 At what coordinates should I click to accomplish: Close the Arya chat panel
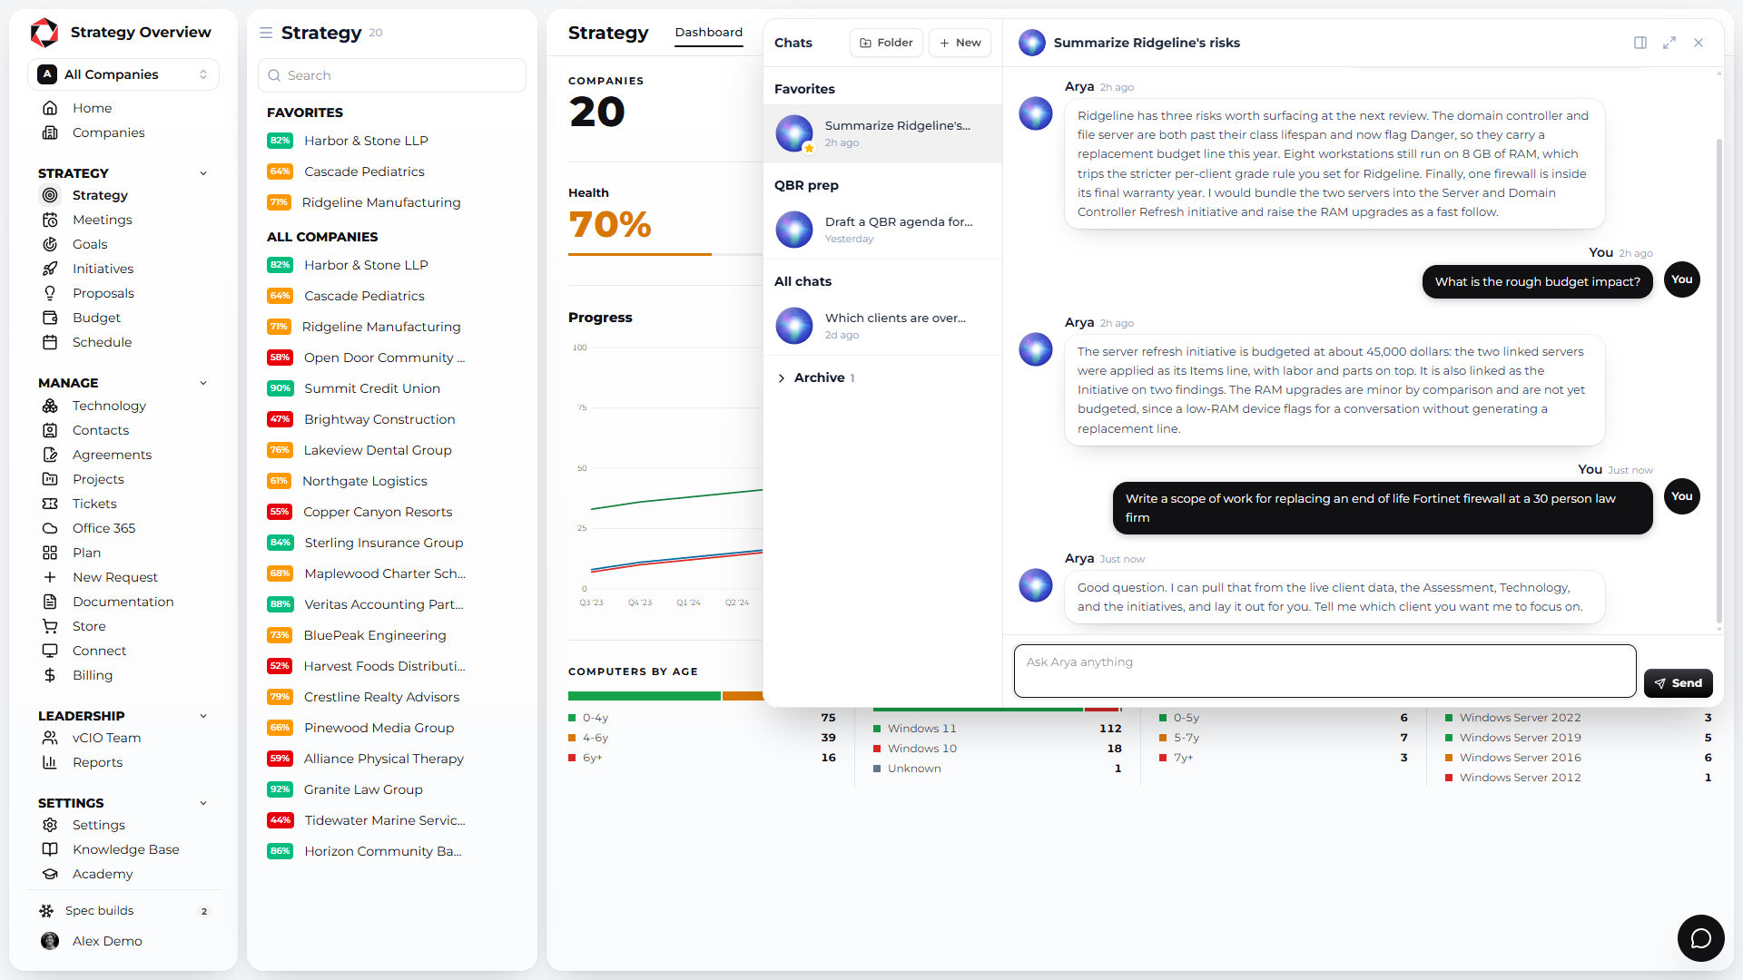pyautogui.click(x=1699, y=43)
